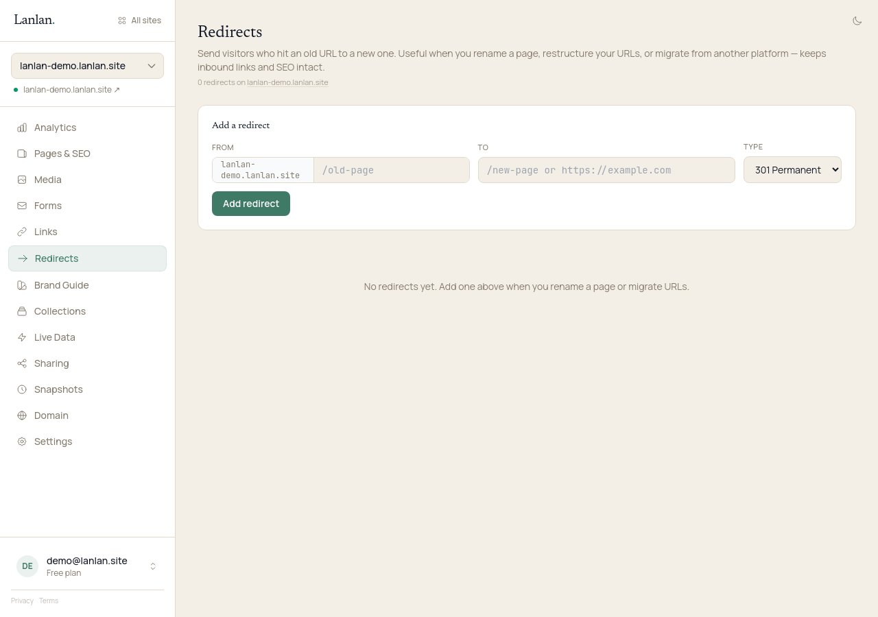878x617 pixels.
Task: Open Sharing page
Action: pyautogui.click(x=87, y=363)
